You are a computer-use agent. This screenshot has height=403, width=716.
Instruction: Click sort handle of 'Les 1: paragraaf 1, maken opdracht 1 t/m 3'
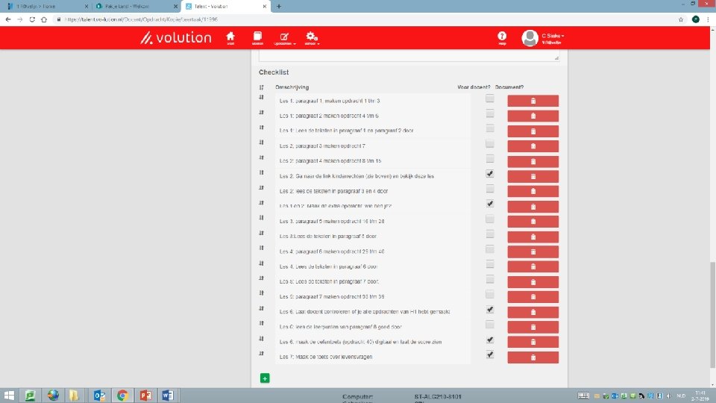[262, 97]
